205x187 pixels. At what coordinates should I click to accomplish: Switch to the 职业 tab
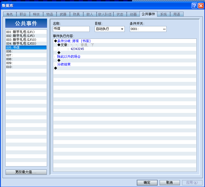pyautogui.click(x=23, y=14)
